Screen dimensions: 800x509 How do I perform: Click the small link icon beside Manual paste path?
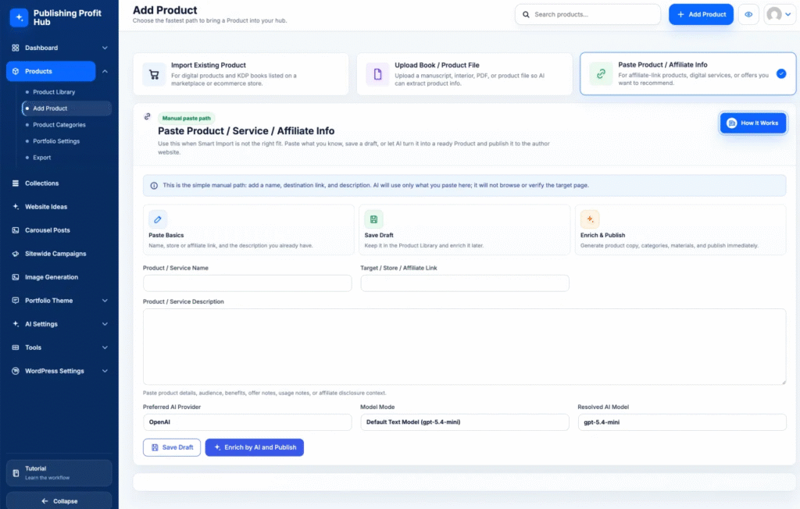coord(148,116)
